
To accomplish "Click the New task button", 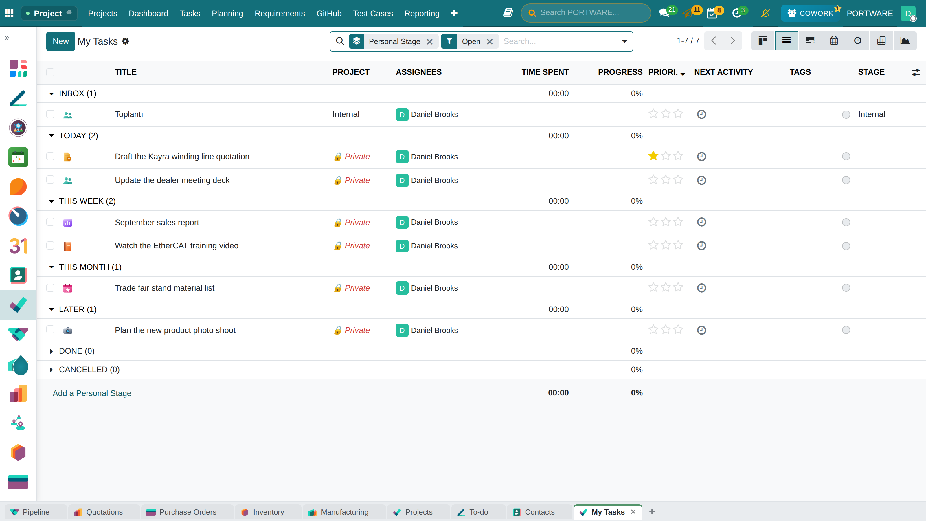I will 60,41.
